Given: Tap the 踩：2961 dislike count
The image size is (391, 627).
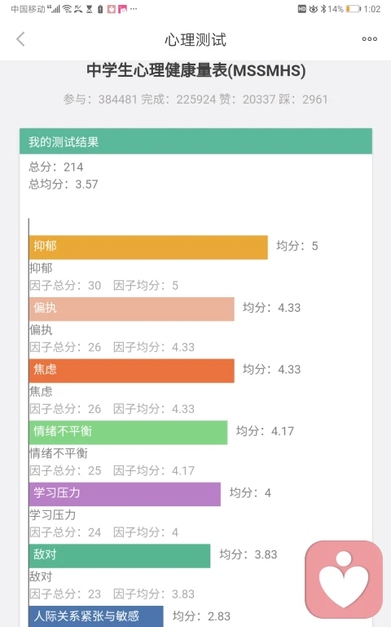Looking at the screenshot, I should point(303,99).
